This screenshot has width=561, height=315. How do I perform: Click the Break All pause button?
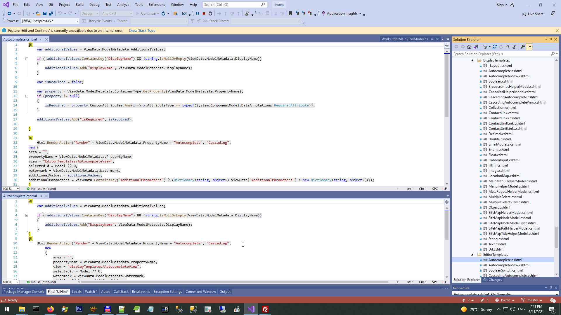click(198, 13)
